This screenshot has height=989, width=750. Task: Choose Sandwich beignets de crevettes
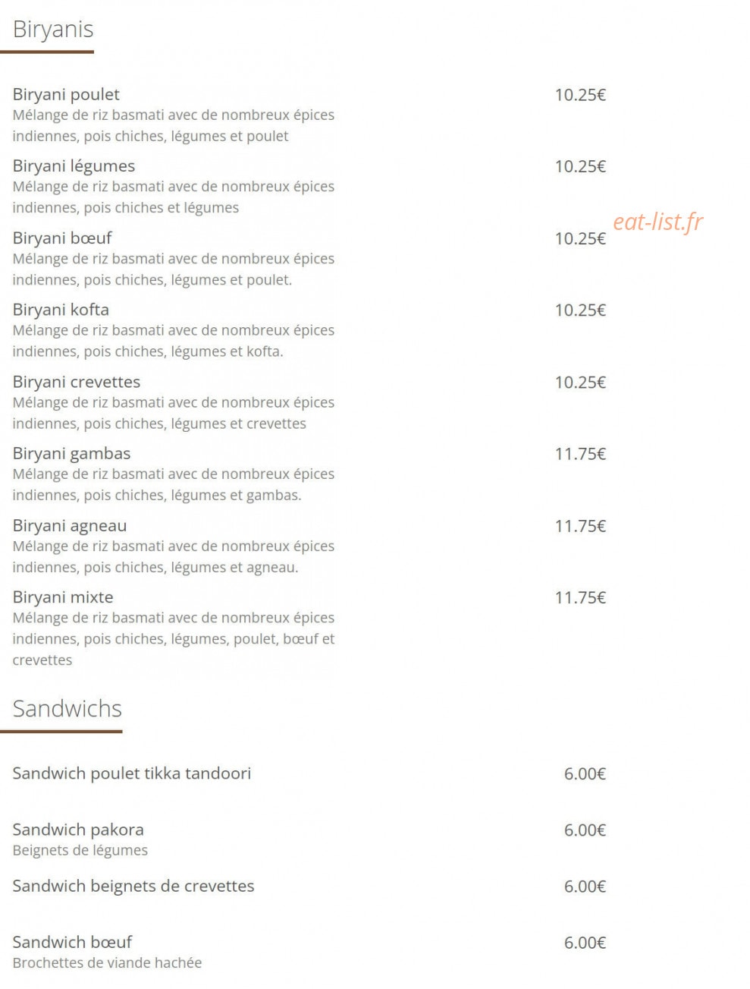click(x=133, y=886)
